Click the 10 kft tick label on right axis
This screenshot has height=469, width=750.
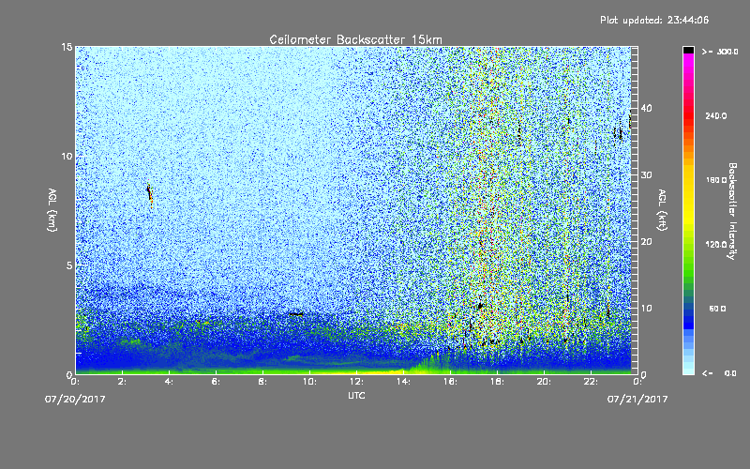(x=646, y=309)
